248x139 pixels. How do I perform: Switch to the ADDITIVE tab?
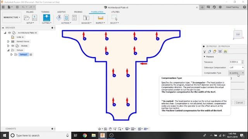pyautogui.click(x=61, y=12)
